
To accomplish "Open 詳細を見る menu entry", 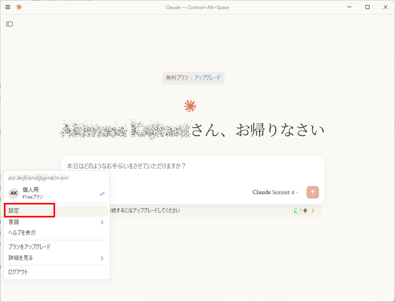I will (57, 258).
